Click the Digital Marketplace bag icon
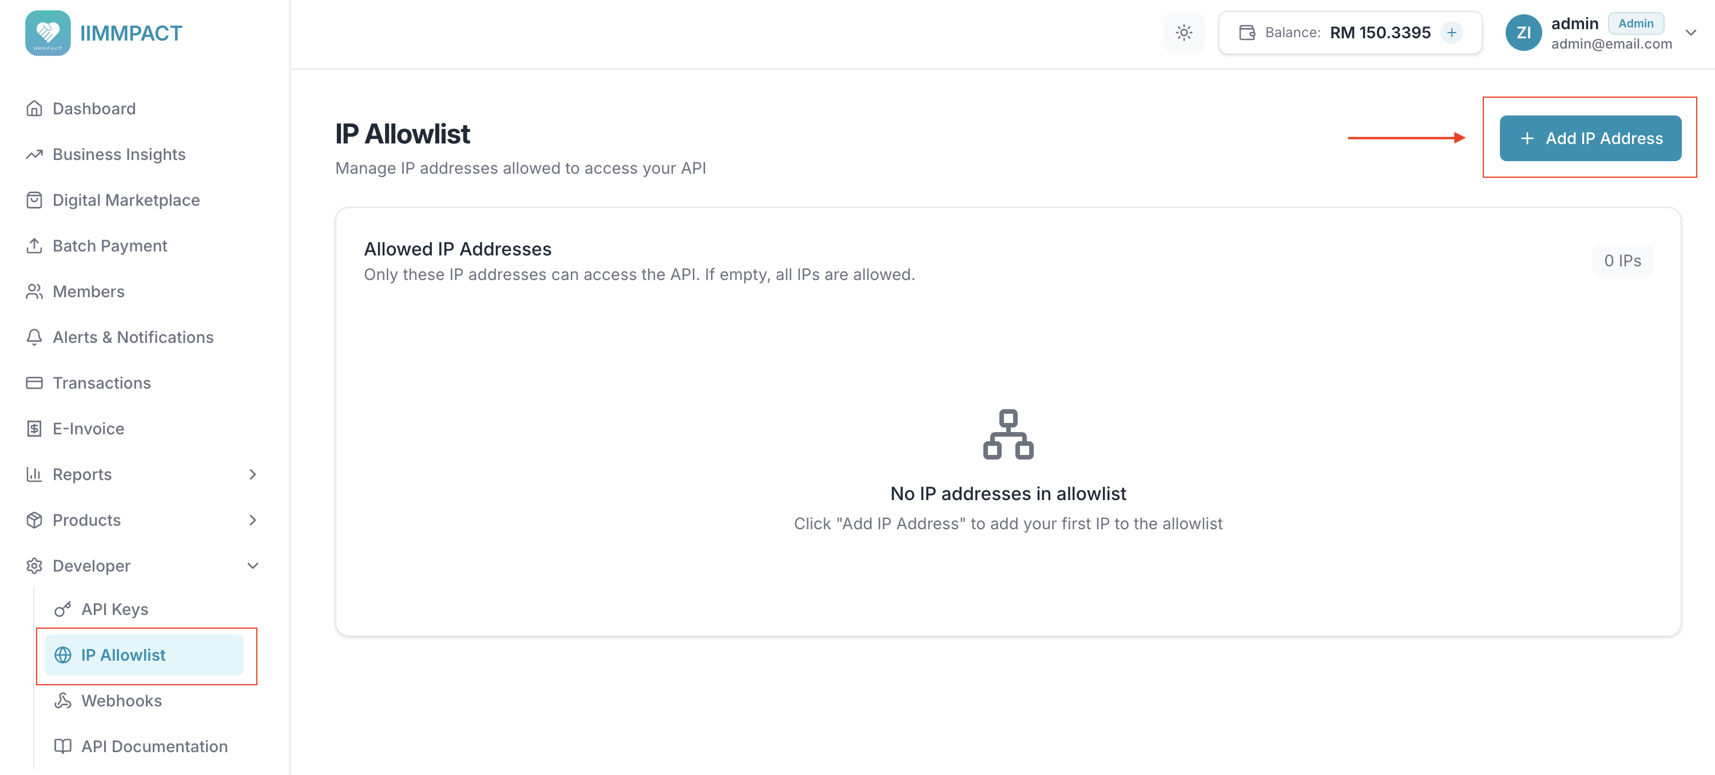The height and width of the screenshot is (775, 1715). 35,199
